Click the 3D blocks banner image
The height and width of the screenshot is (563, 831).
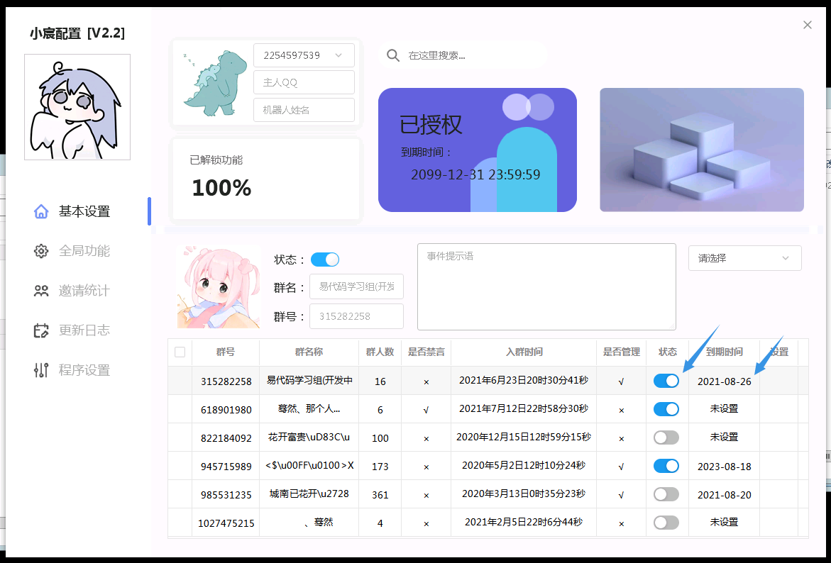coord(702,150)
